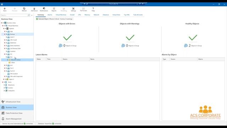Screen dimensions: 227x128
Task: Click the Healthy Objects group icon
Action: [x=186, y=46]
